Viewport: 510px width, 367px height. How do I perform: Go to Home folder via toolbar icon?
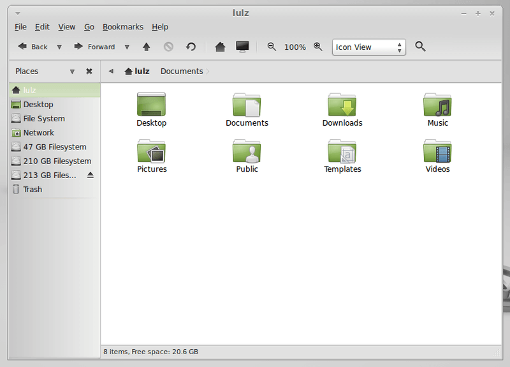220,47
